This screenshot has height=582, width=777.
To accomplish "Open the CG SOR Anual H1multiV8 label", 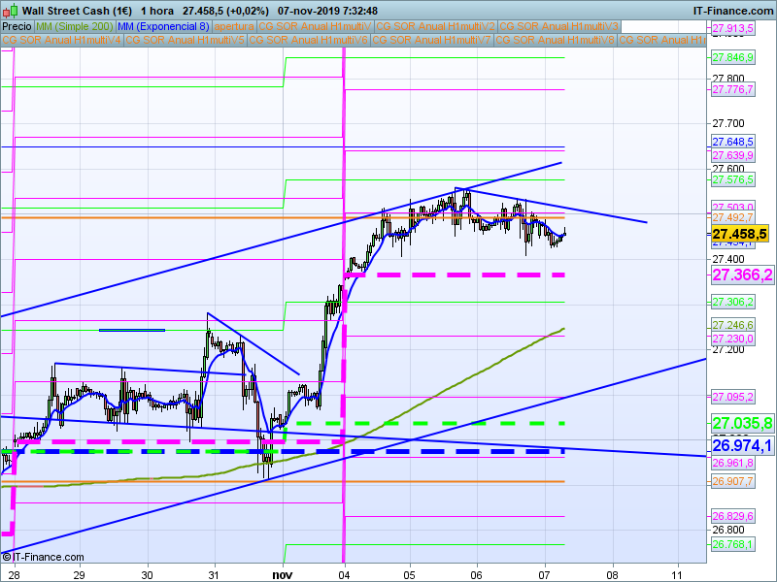I will tap(555, 40).
